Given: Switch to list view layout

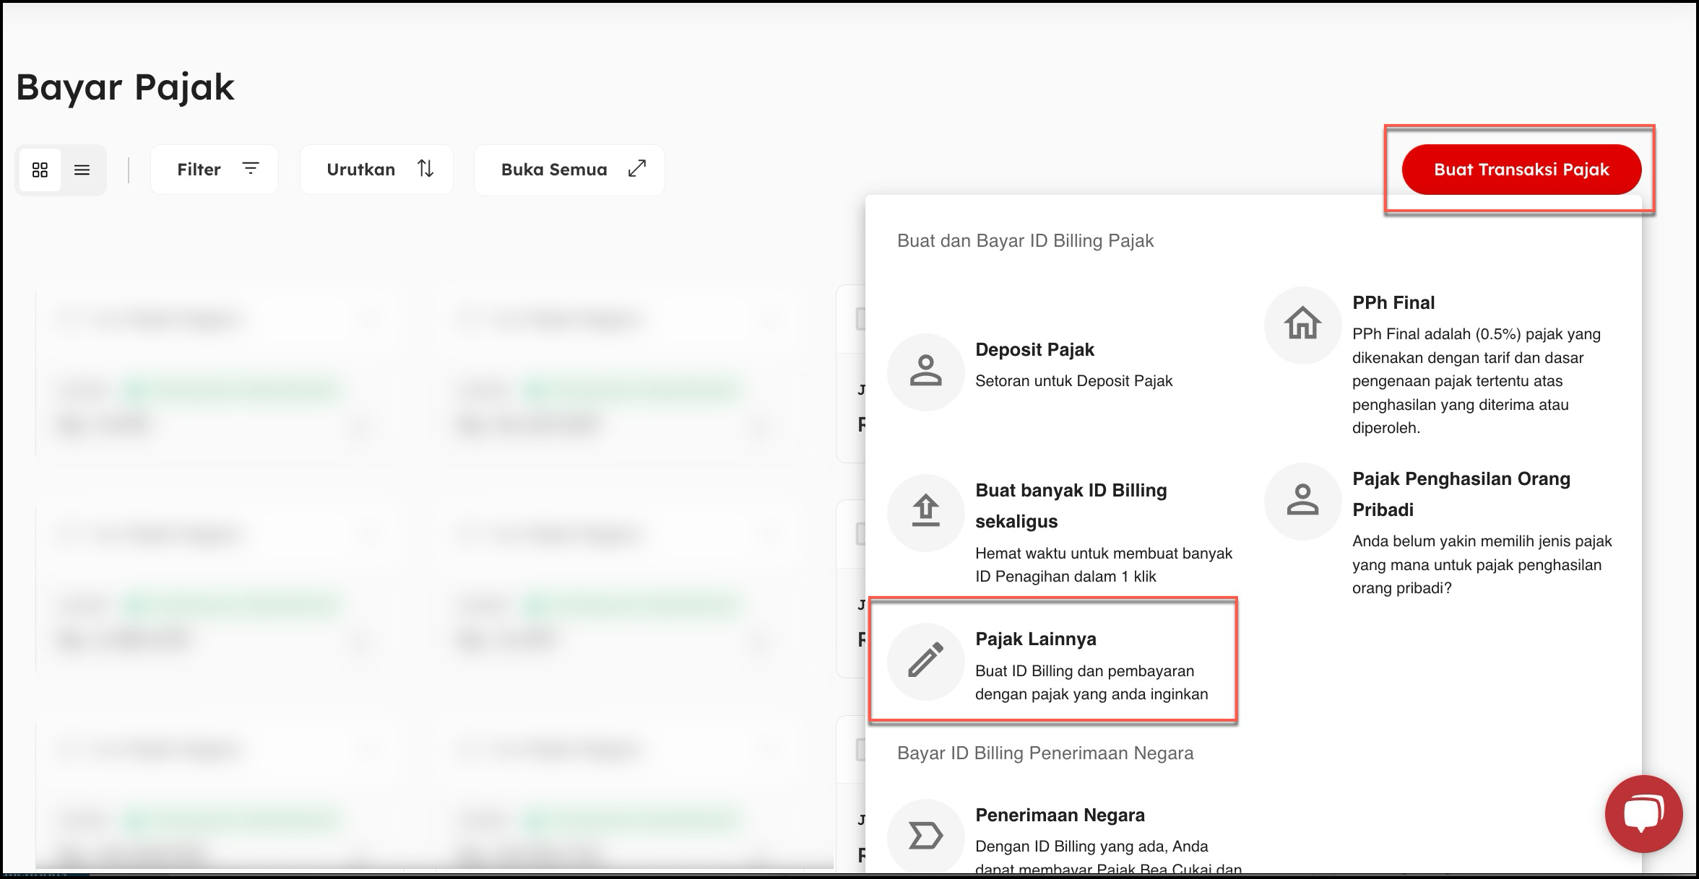Looking at the screenshot, I should tap(82, 170).
